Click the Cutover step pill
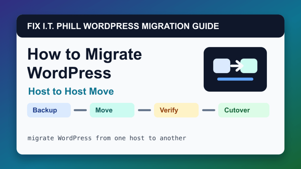Screen dimensions: 301x169 [244, 110]
